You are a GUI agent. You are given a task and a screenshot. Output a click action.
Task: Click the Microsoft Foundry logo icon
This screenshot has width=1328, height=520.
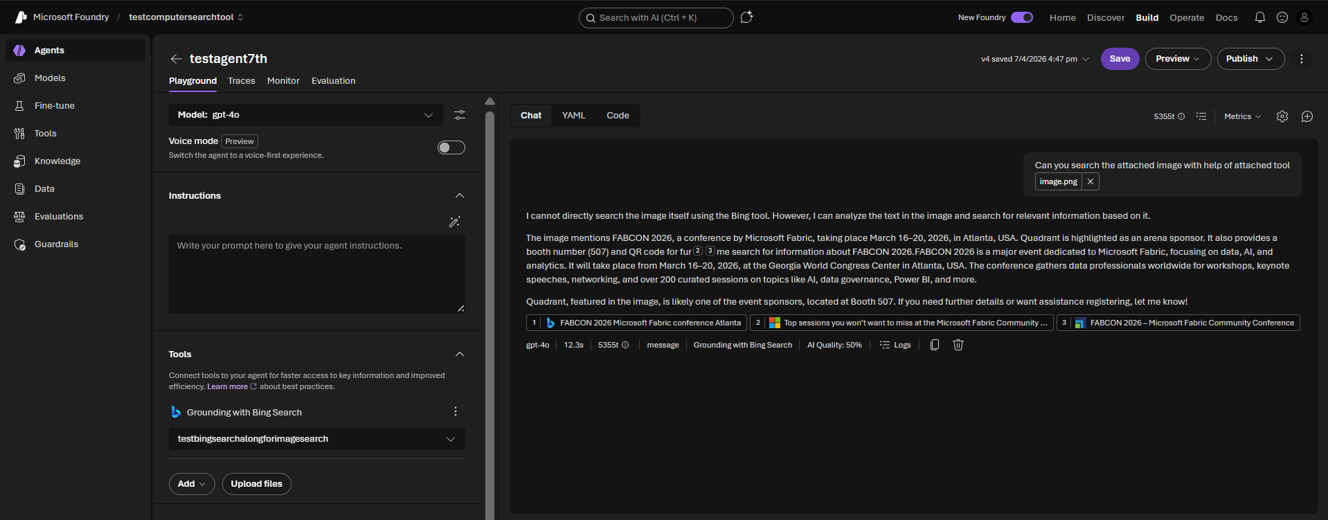coord(21,17)
